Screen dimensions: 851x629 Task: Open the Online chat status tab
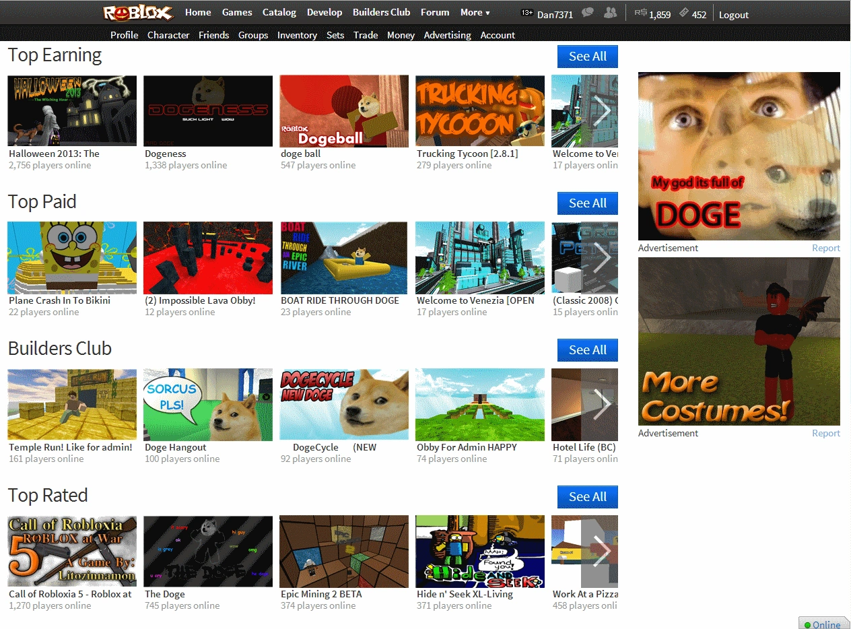coord(824,624)
